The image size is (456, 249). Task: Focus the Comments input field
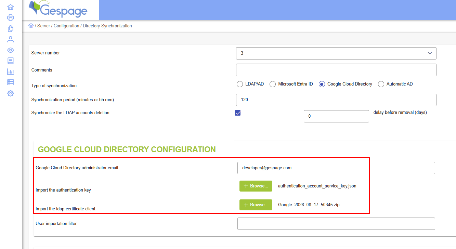pos(336,70)
